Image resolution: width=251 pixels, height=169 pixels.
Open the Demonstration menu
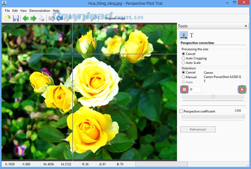(40, 11)
